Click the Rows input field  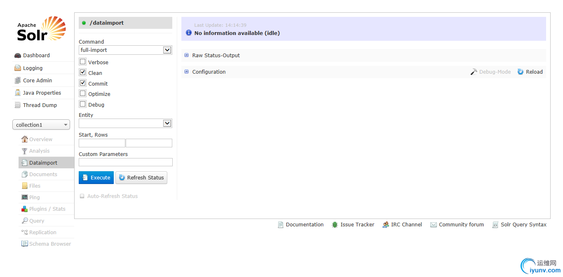pyautogui.click(x=149, y=143)
